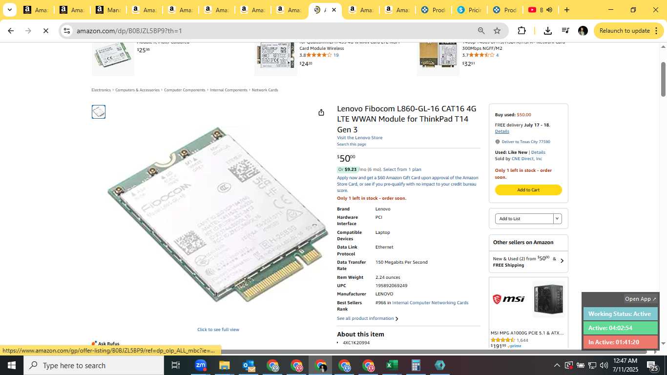Open the downloads icon in toolbar
This screenshot has height=375, width=667.
click(548, 31)
